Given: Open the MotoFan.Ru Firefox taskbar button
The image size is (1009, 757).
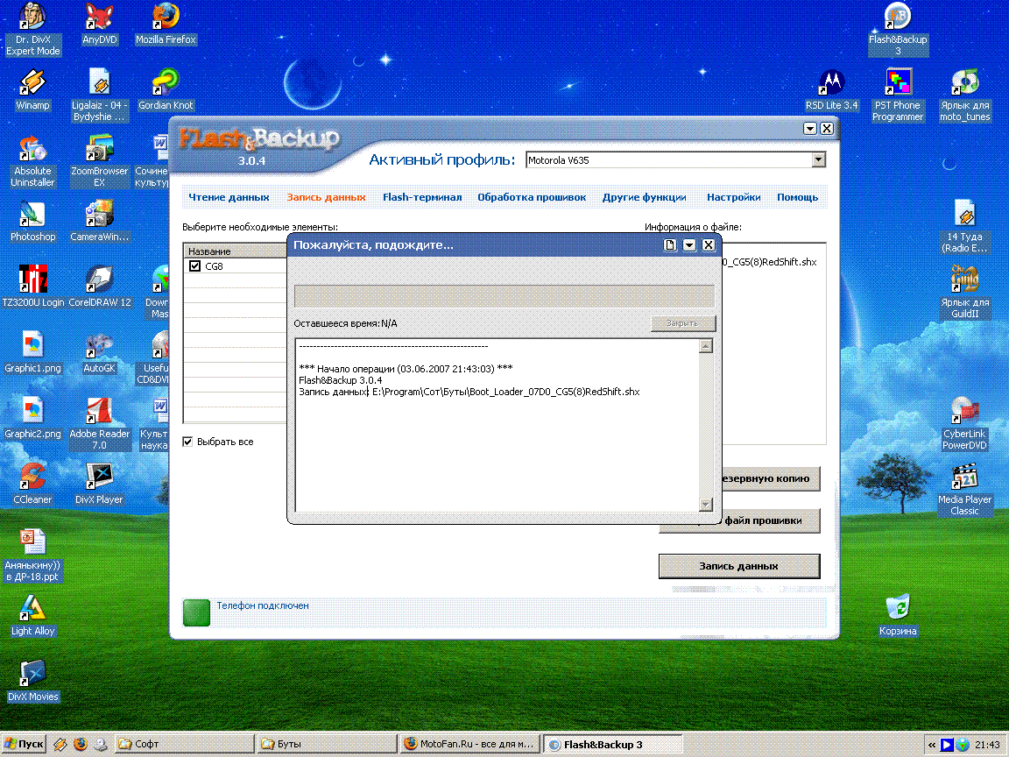Looking at the screenshot, I should pyautogui.click(x=469, y=744).
